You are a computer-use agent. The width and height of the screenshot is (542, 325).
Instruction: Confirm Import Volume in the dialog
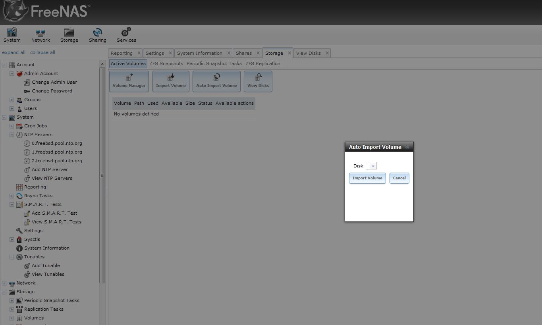tap(367, 178)
